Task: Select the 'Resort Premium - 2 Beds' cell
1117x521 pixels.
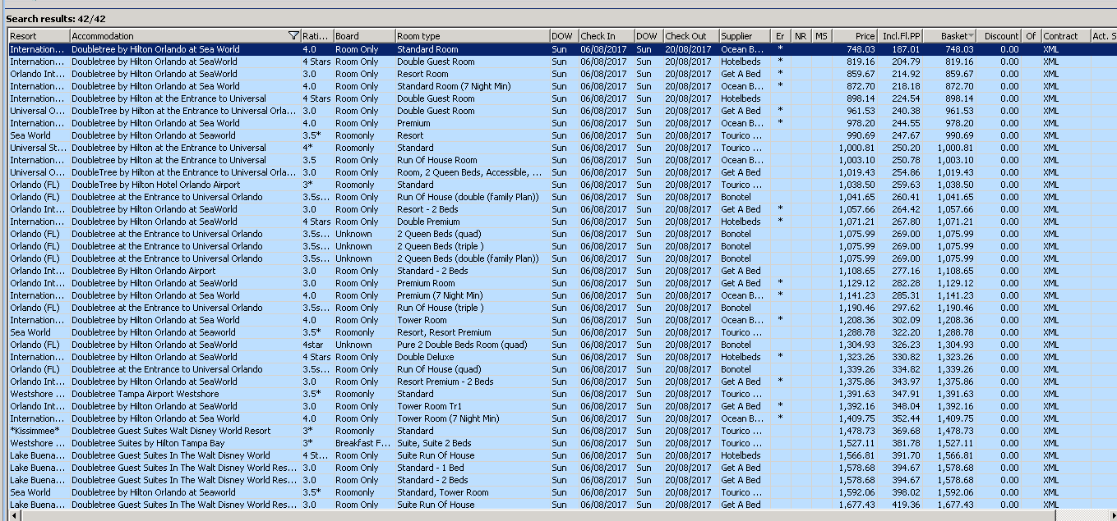Action: click(x=472, y=382)
